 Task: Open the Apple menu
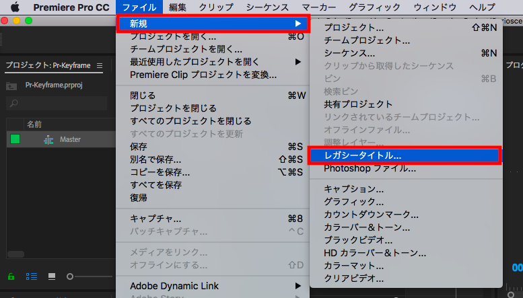pos(15,7)
